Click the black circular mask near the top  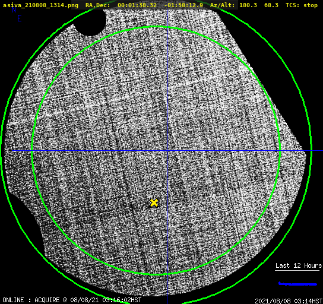click(x=90, y=22)
